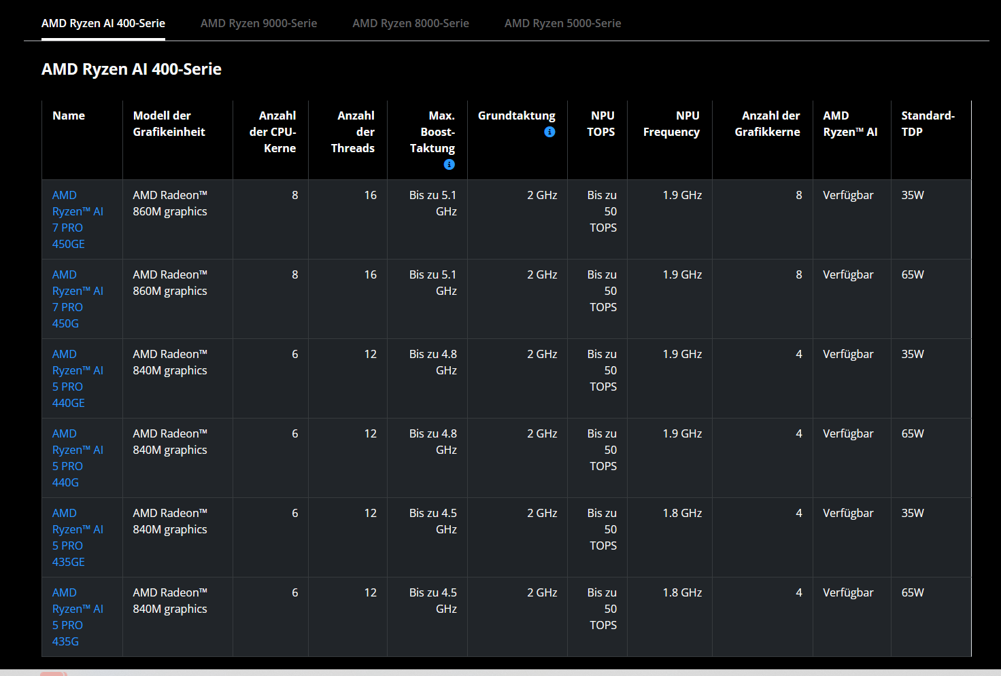The image size is (1001, 676).
Task: Click the "Anzahl der Grafikkerne" column header
Action: 768,124
